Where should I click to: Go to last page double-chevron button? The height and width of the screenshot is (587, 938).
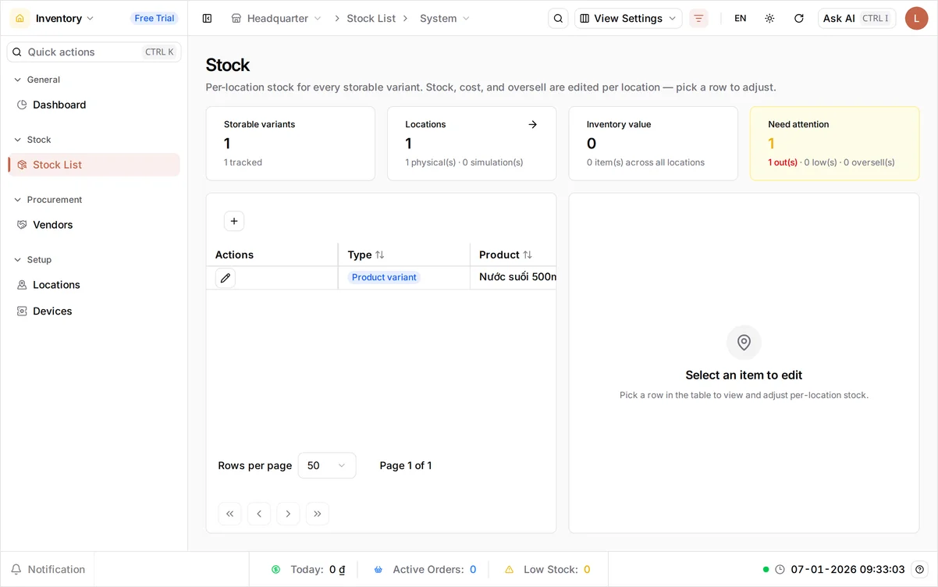click(318, 514)
